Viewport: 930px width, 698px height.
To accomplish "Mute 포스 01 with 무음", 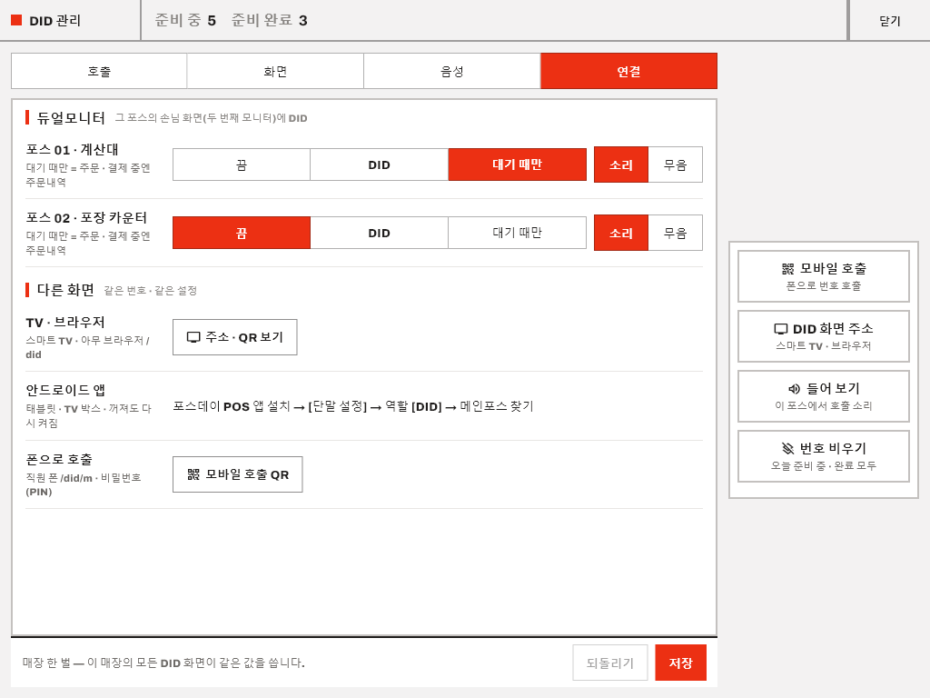I will pos(675,165).
